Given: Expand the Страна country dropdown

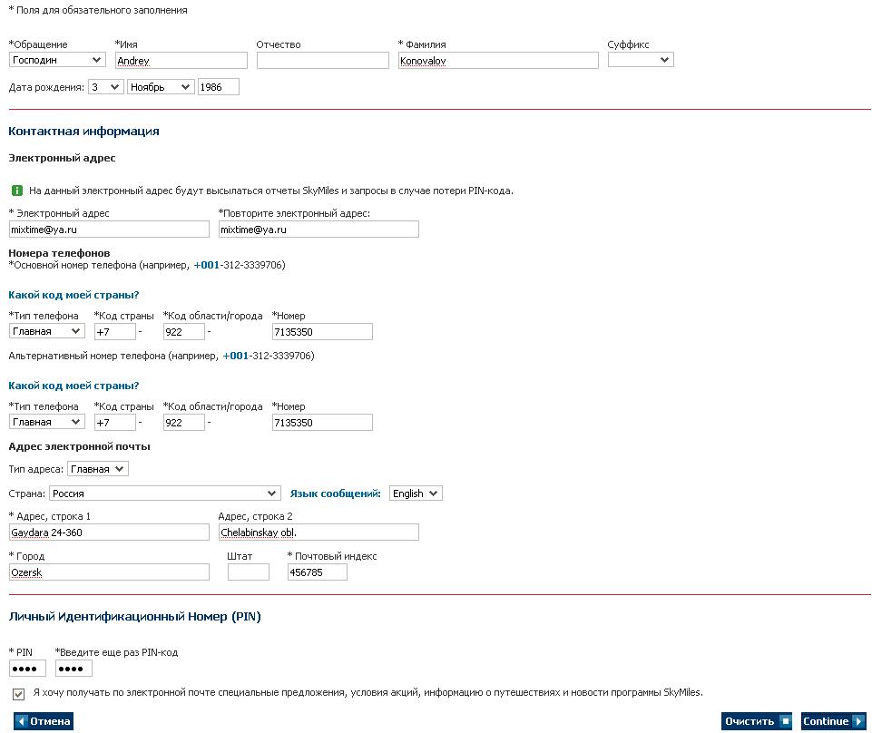Looking at the screenshot, I should coord(164,494).
